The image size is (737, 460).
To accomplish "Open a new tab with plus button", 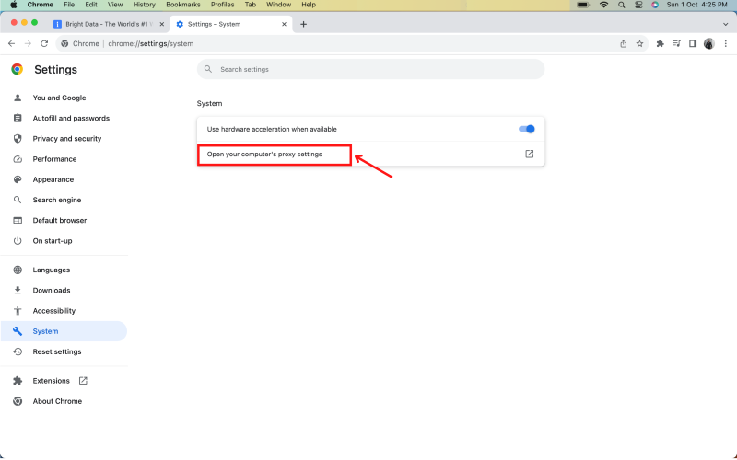I will tap(304, 24).
